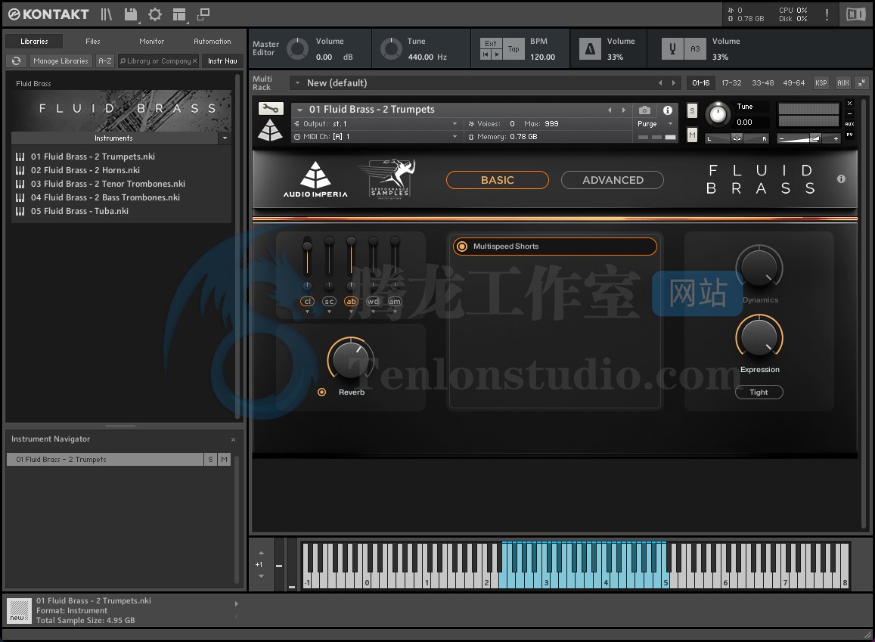The height and width of the screenshot is (642, 875).
Task: Click the Tight button
Action: click(759, 392)
